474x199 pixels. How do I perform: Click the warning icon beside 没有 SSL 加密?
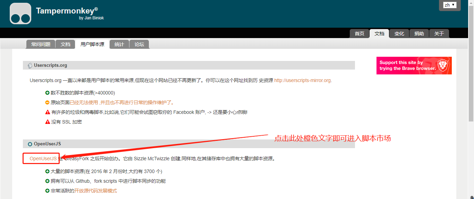[x=48, y=122]
